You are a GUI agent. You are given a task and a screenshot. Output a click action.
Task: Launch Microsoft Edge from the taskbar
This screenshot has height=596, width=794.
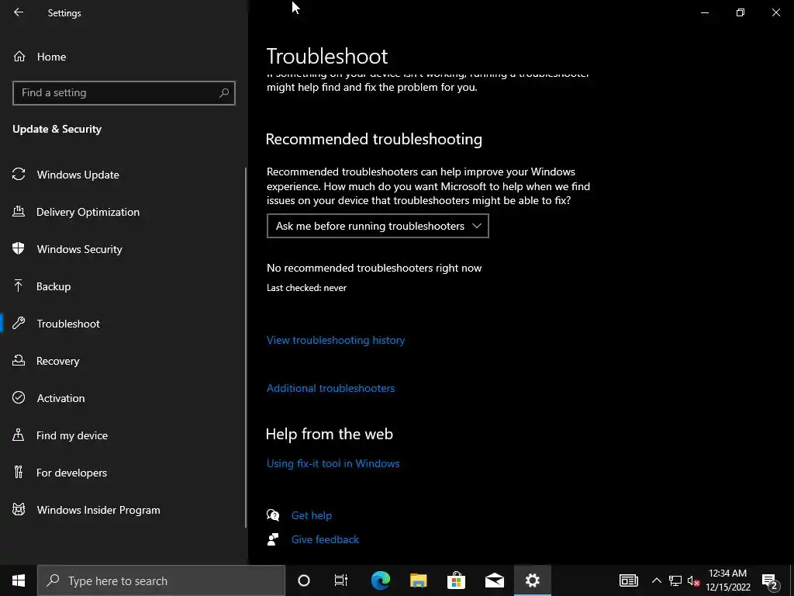coord(380,580)
